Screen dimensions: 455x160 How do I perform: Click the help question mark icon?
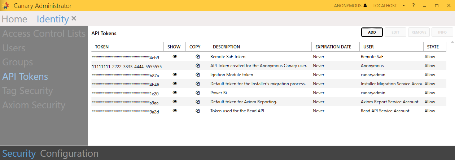click(x=414, y=6)
